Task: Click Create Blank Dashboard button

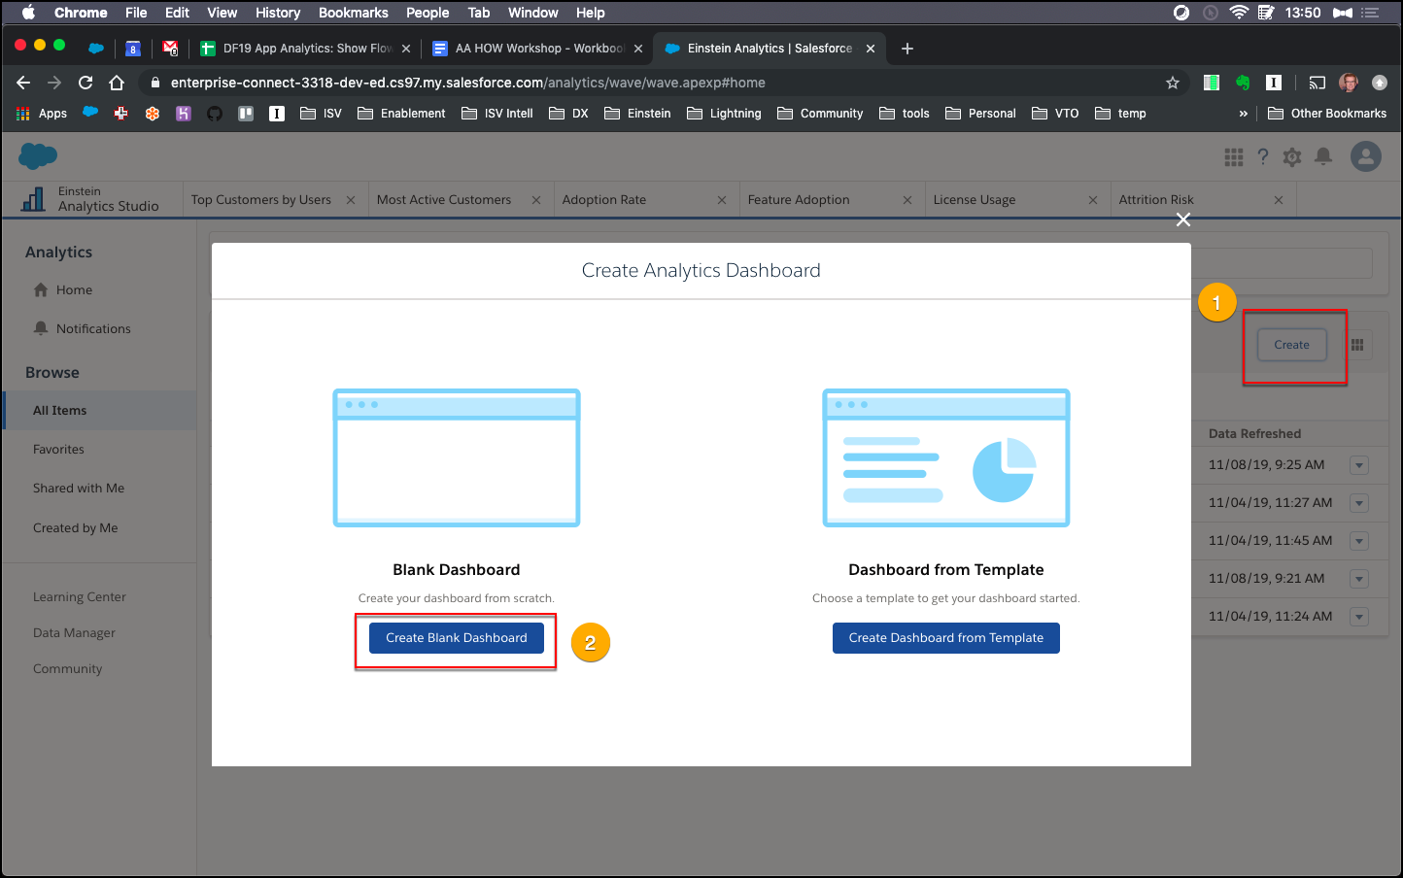Action: point(457,638)
